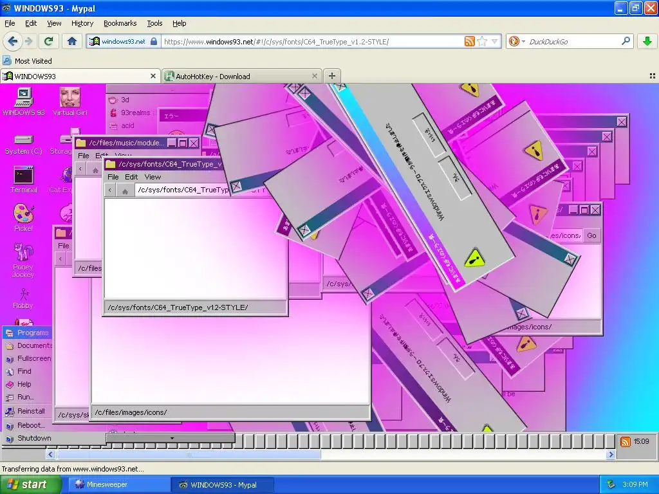
Task: Click folder icon in music/module title bar
Action: coord(80,143)
